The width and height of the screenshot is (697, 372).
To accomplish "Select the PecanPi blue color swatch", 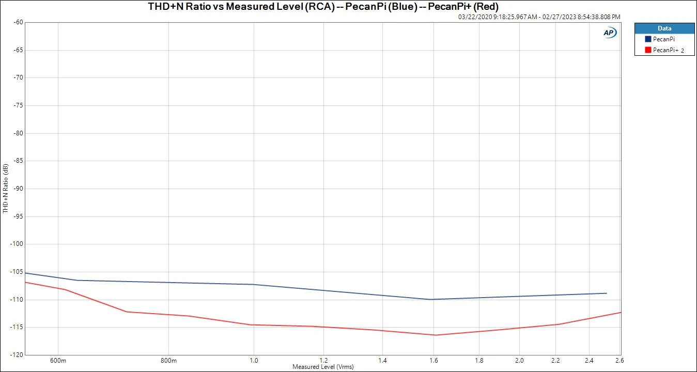I will [x=647, y=39].
